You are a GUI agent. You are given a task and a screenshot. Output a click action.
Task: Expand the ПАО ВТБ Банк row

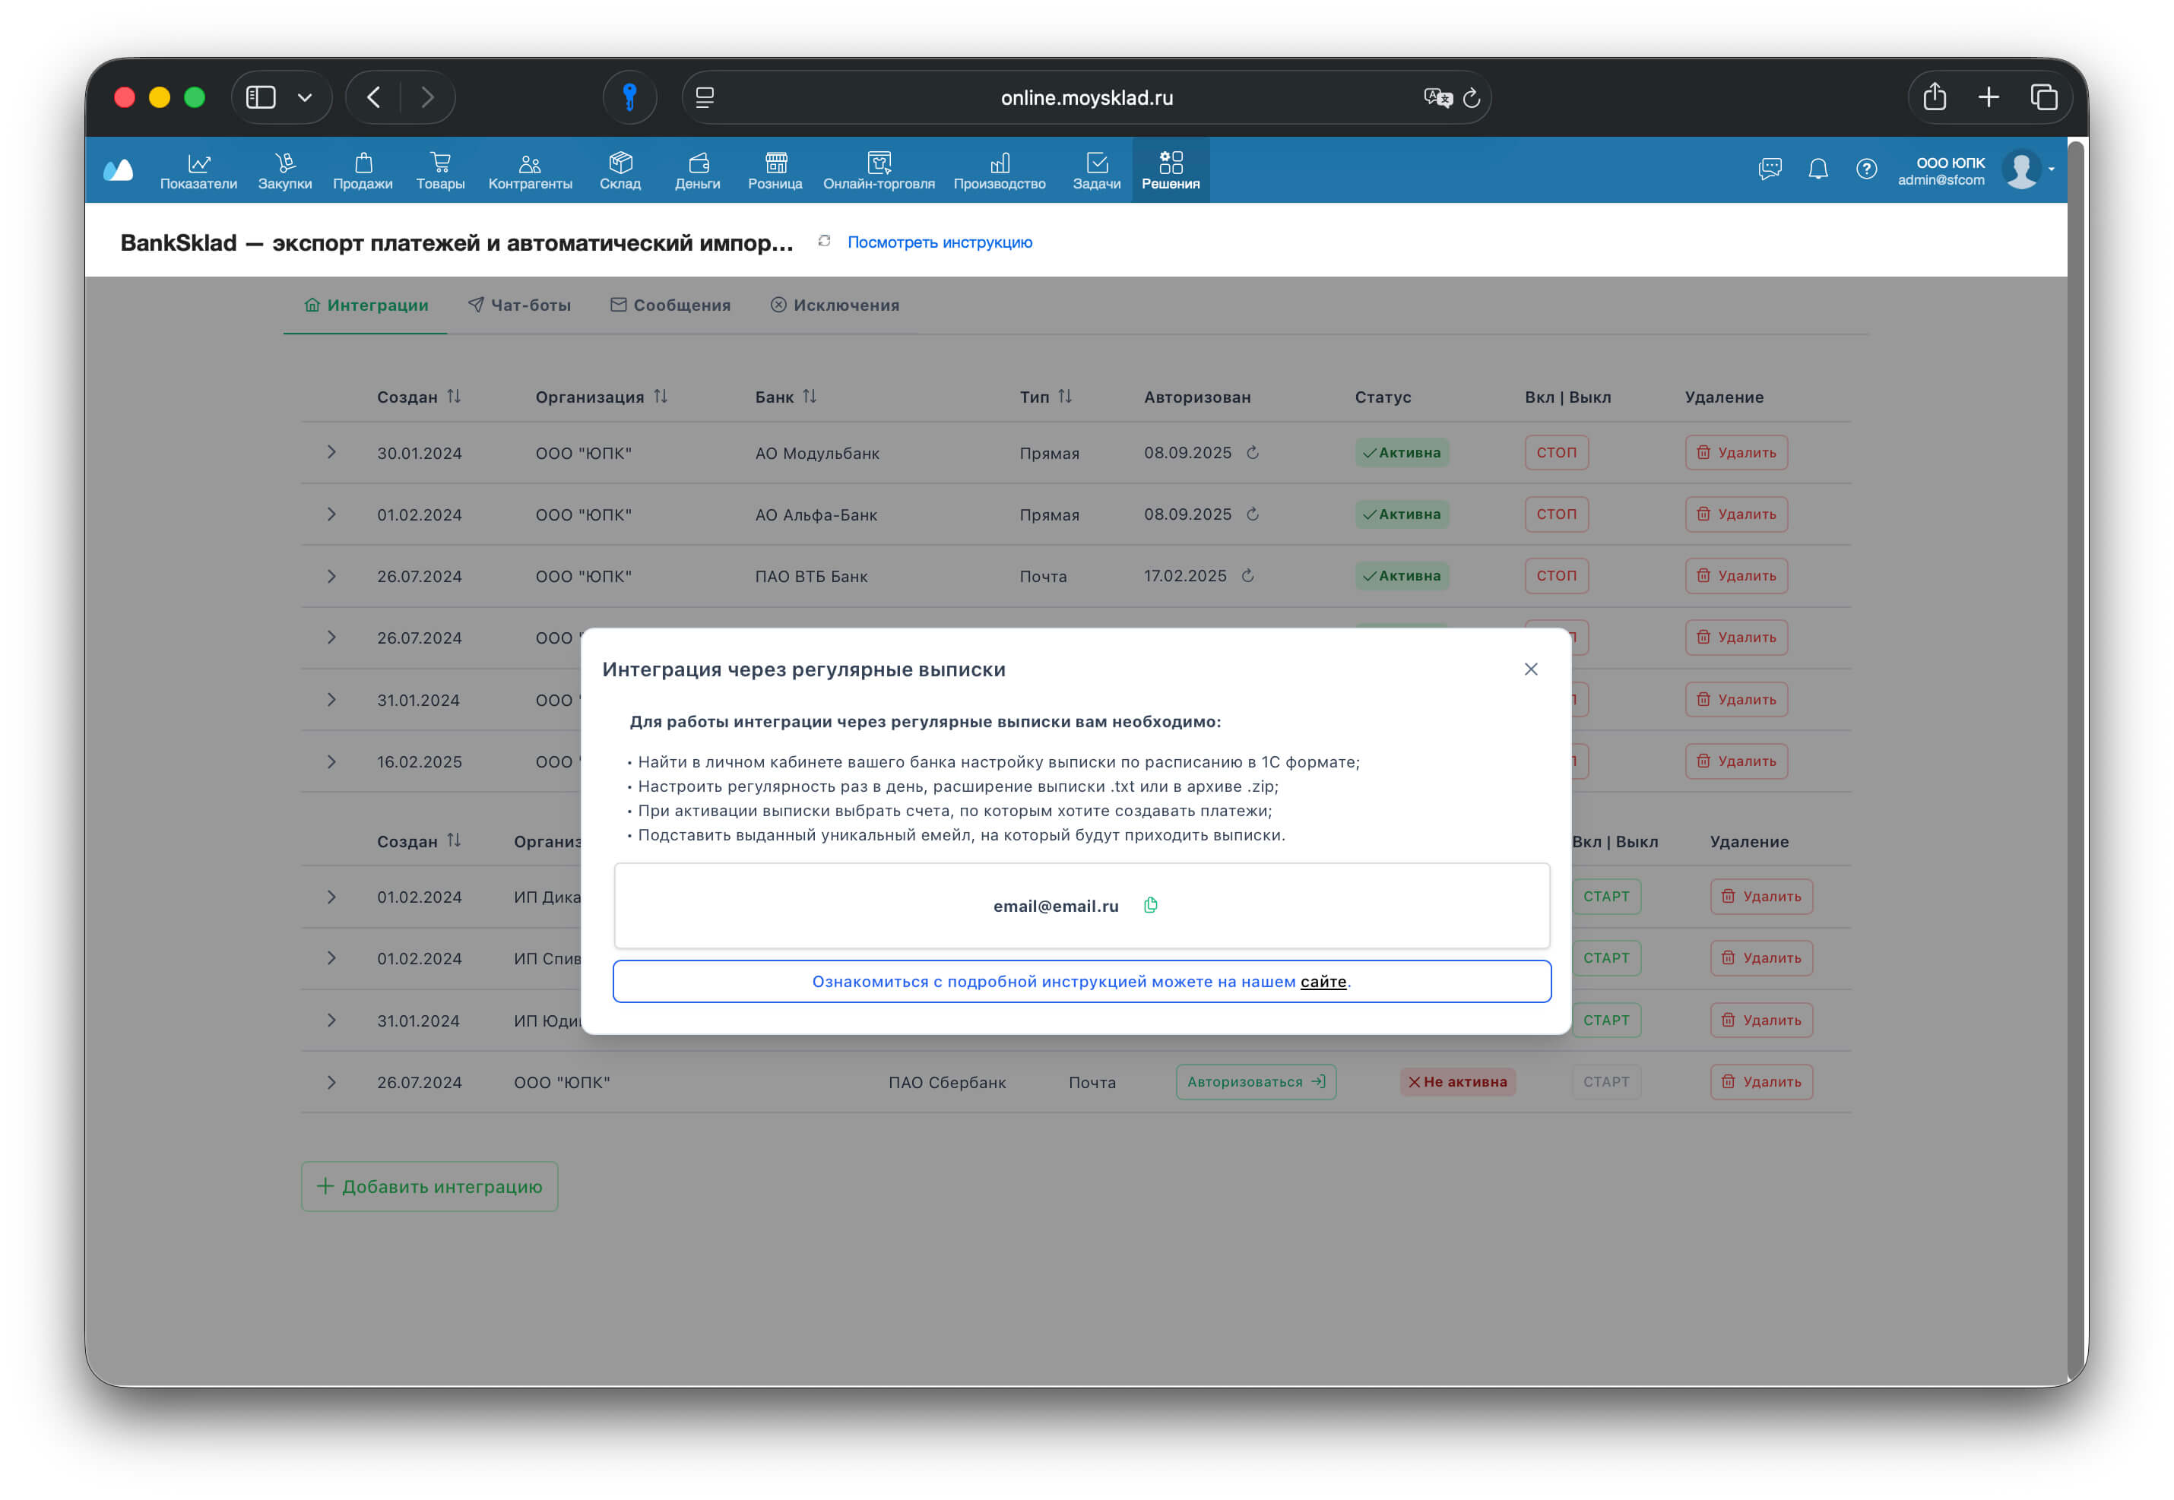coord(331,576)
